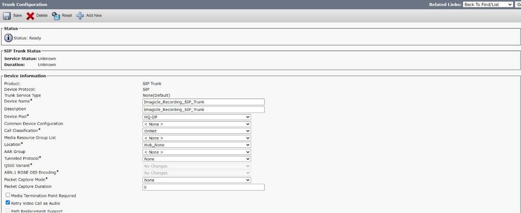Click the Save floppy disk icon
The height and width of the screenshot is (213, 521).
(7, 16)
